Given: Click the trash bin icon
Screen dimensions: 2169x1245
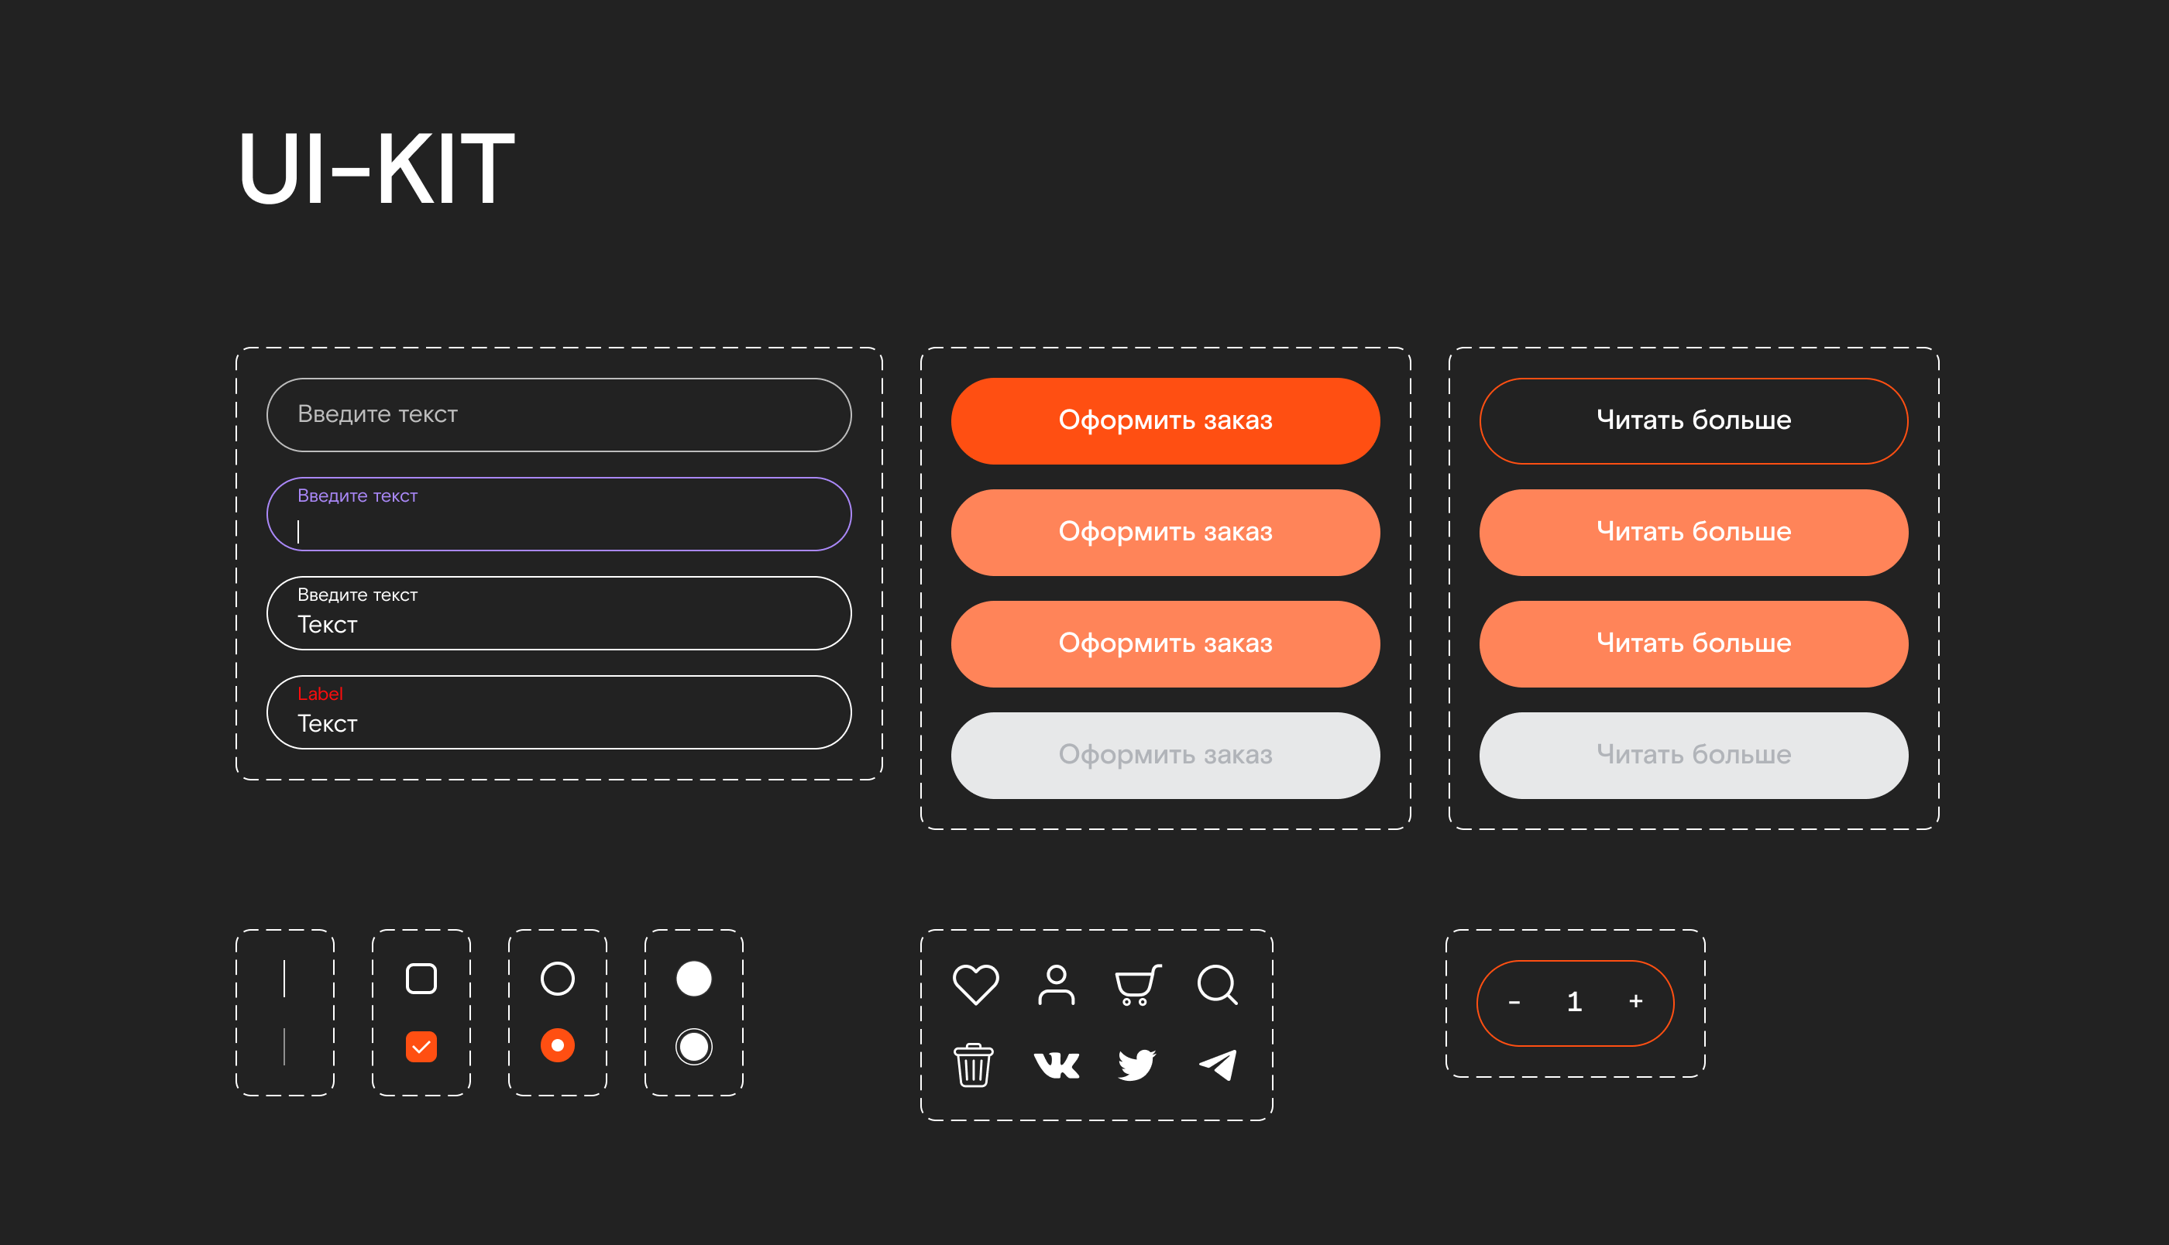Looking at the screenshot, I should (x=973, y=1065).
